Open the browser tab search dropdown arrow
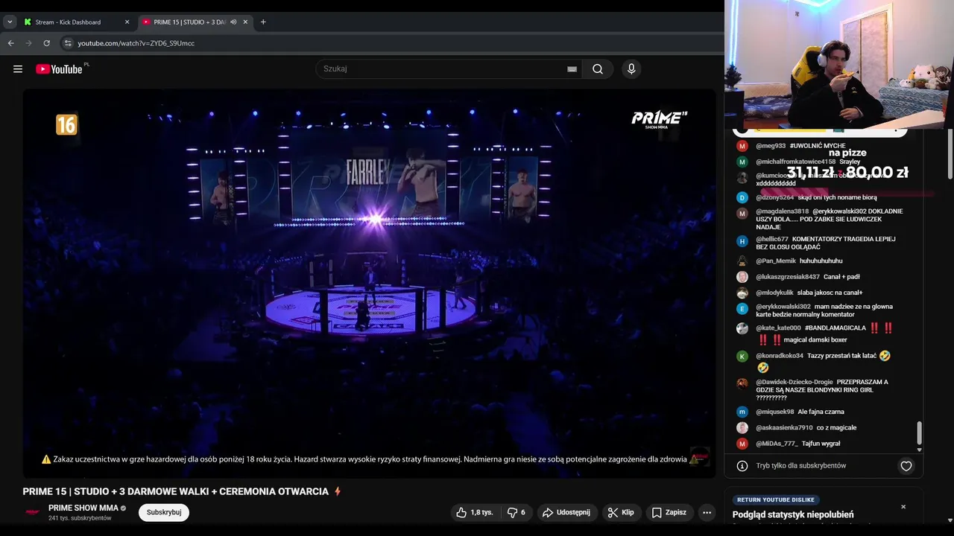The image size is (954, 536). click(10, 22)
